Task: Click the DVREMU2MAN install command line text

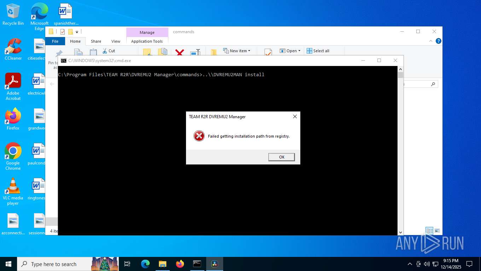Action: point(161,74)
